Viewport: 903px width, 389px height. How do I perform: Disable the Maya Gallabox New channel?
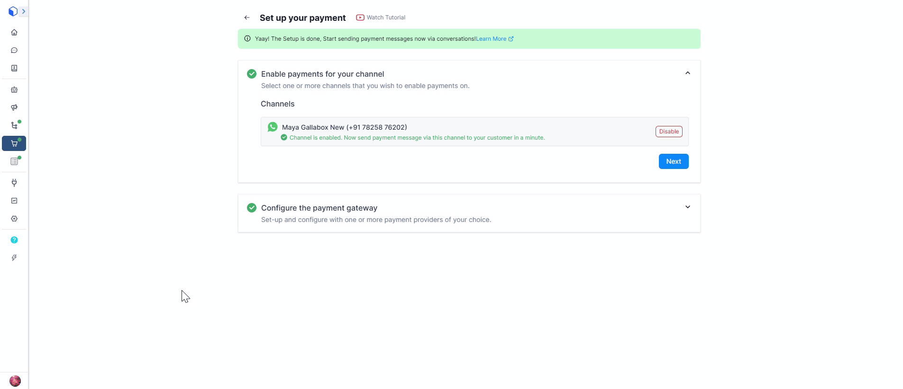point(668,132)
